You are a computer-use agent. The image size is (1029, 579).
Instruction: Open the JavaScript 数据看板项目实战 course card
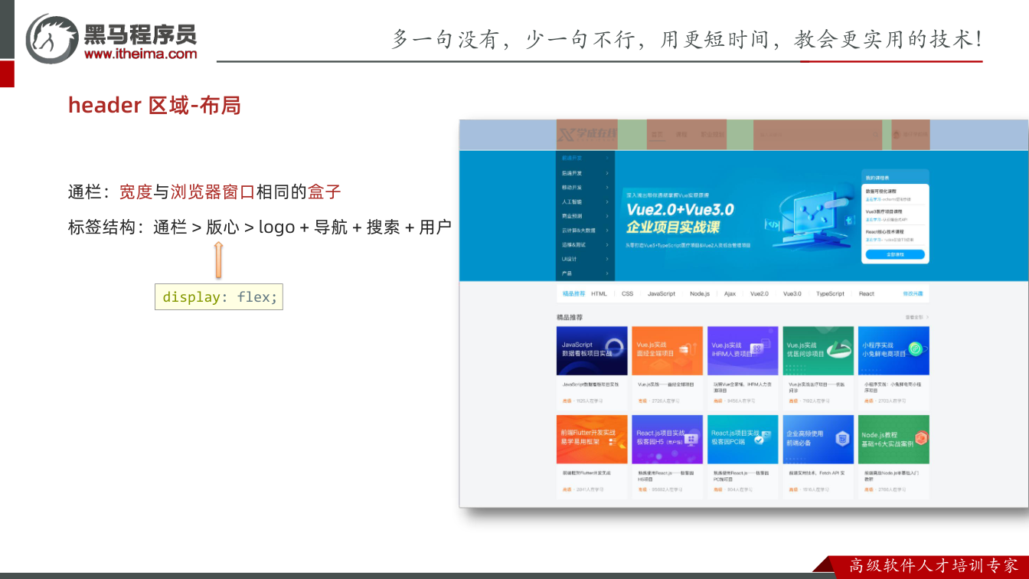click(592, 368)
